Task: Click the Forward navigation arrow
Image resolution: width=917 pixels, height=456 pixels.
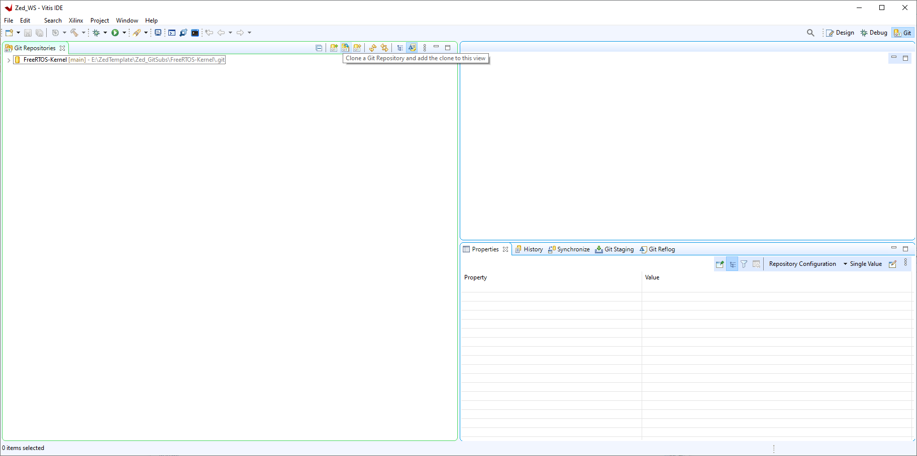Action: point(240,33)
